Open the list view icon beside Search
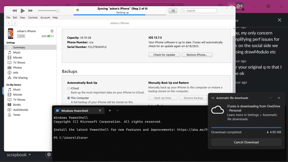 pyautogui.click(x=173, y=11)
